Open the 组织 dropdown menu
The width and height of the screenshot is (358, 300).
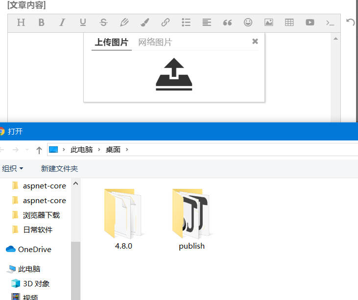tap(12, 168)
